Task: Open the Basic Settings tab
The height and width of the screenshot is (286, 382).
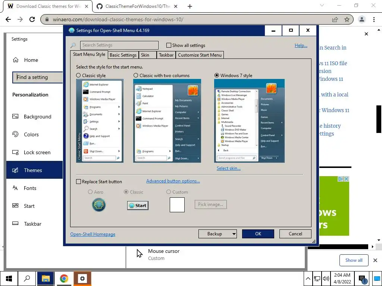Action: click(123, 55)
